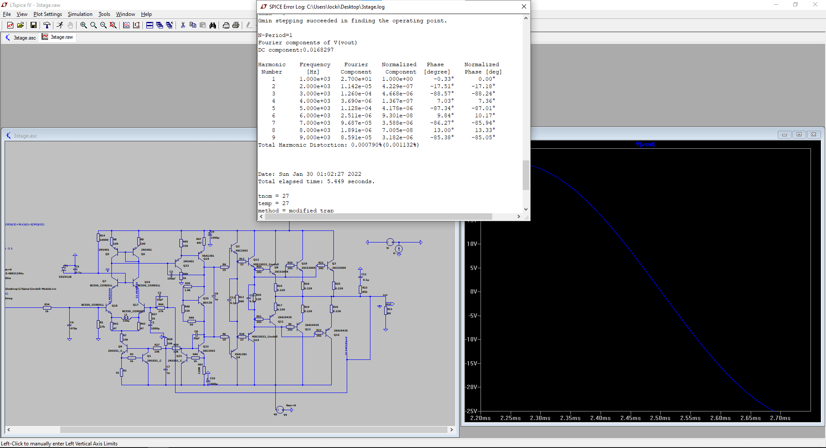Click the Zoom Out magnifier with minus

(x=103, y=25)
